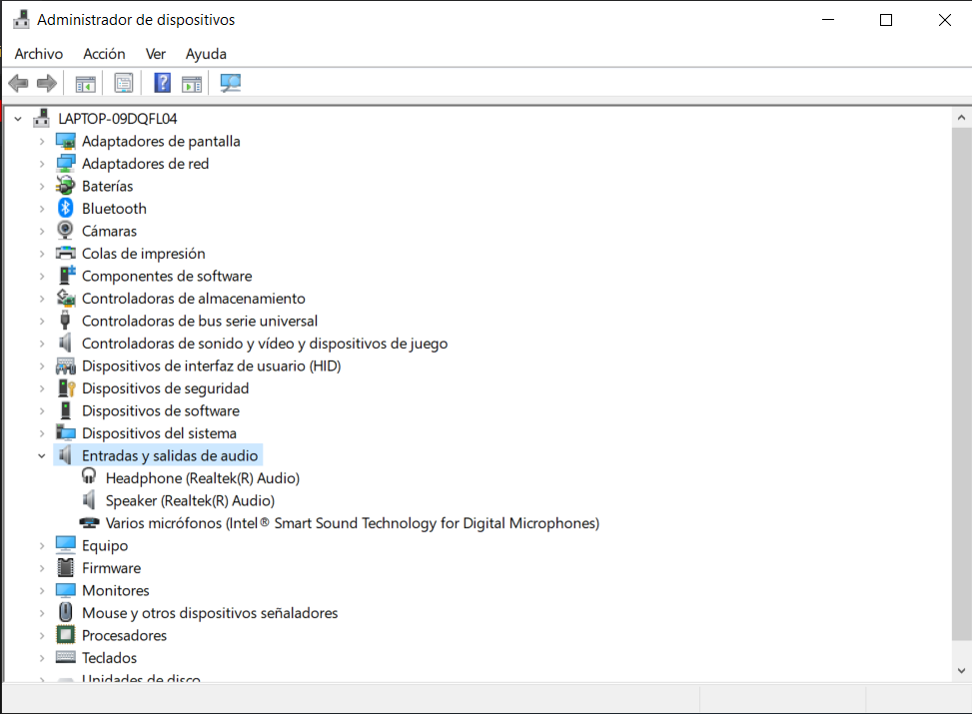Open the Ayuda menu
This screenshot has width=972, height=714.
[206, 54]
